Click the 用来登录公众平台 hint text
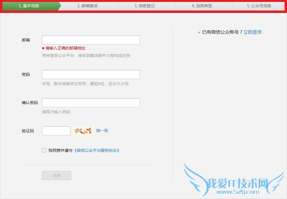Screen dimensions: 287x199 (86, 56)
